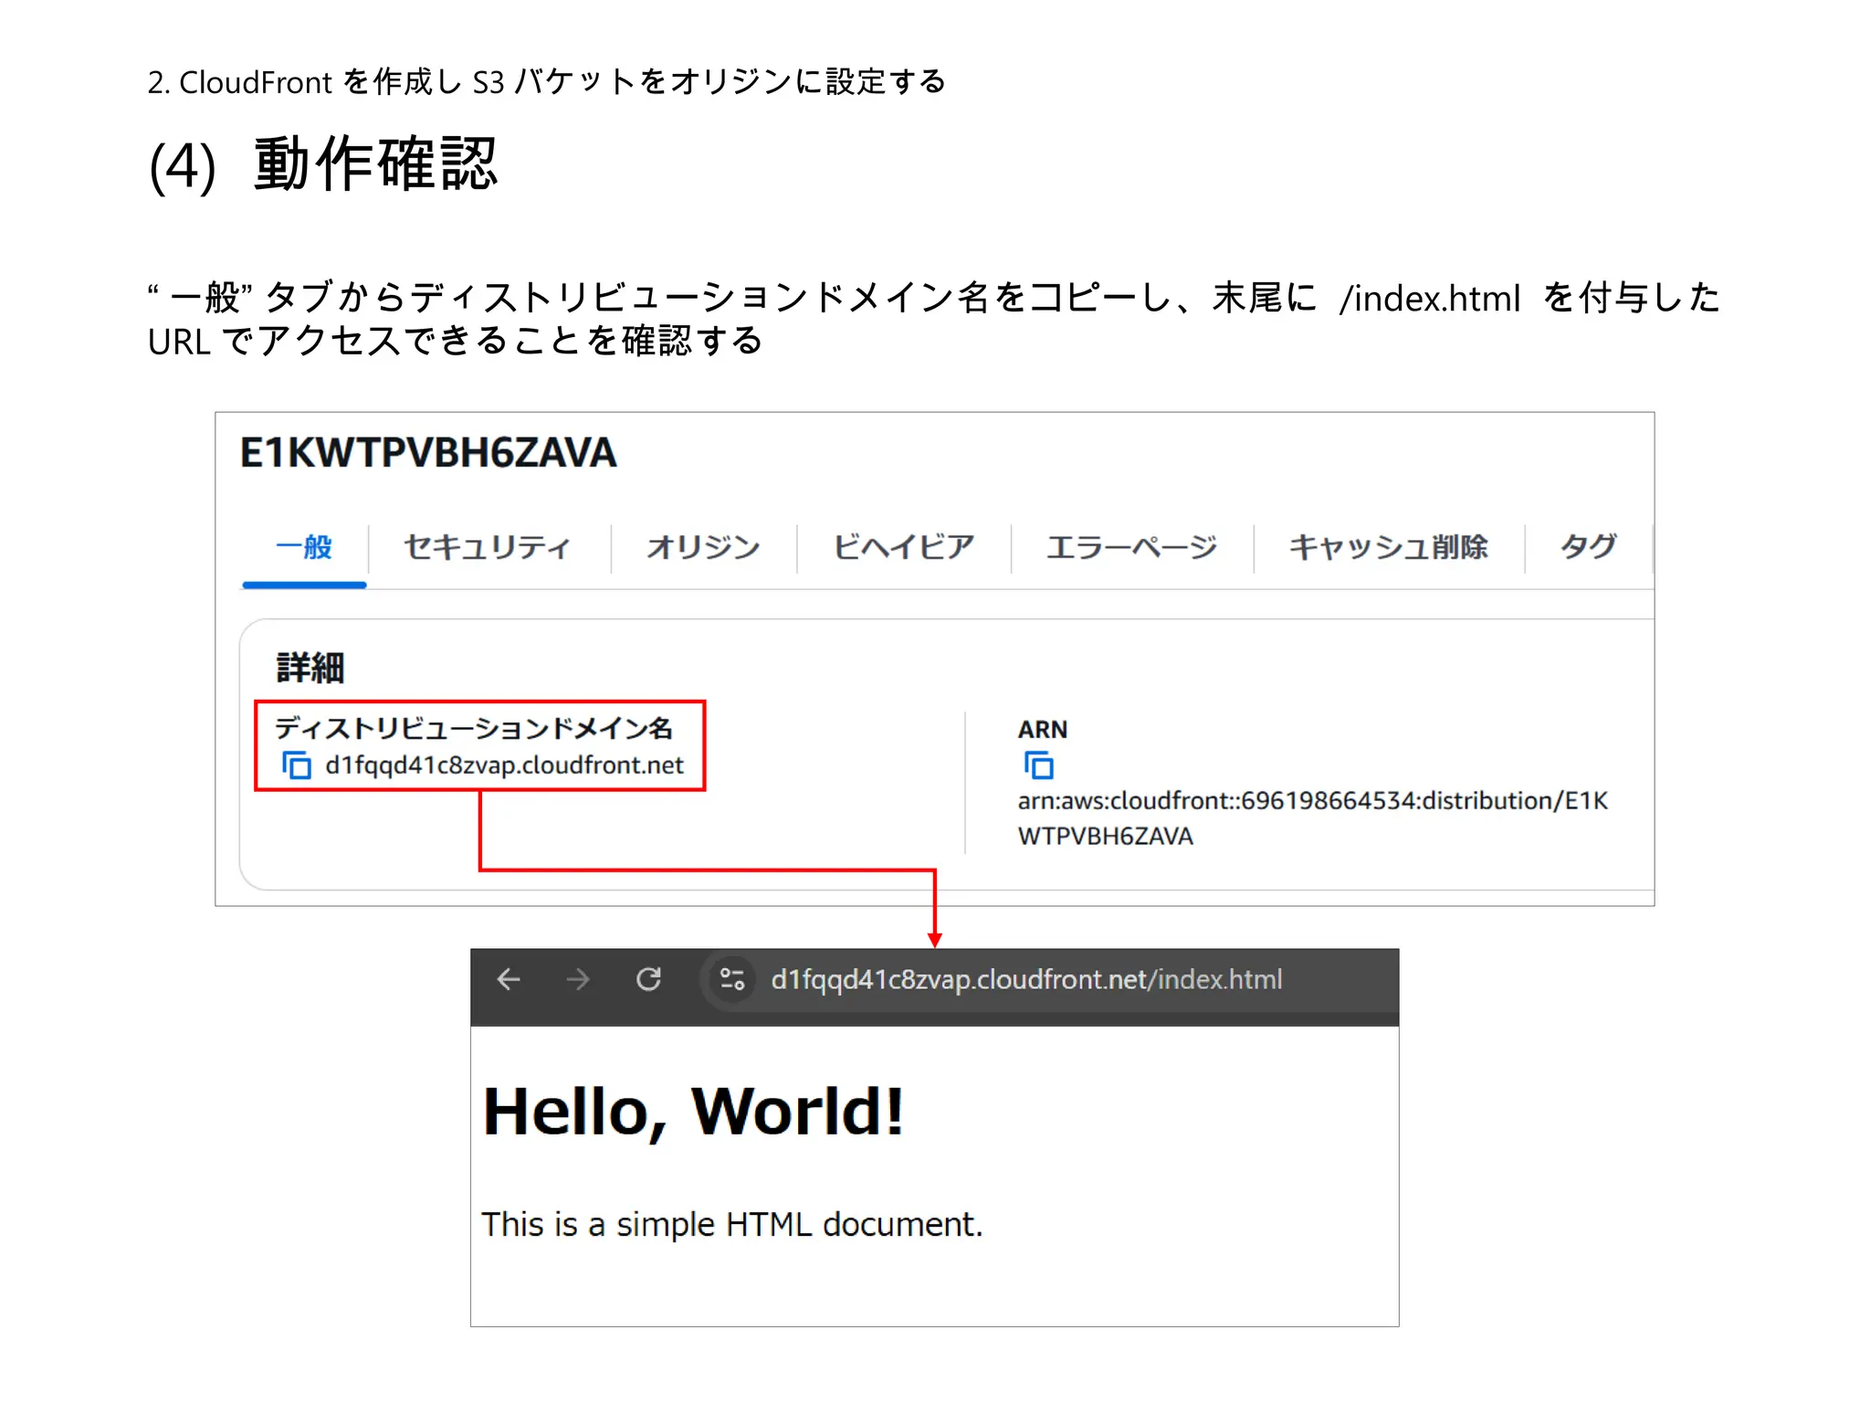Open the エラーページ tab

(1131, 546)
